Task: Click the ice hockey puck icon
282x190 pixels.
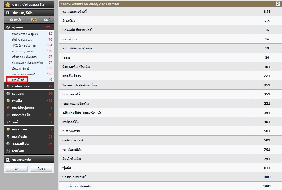Action: [8, 115]
